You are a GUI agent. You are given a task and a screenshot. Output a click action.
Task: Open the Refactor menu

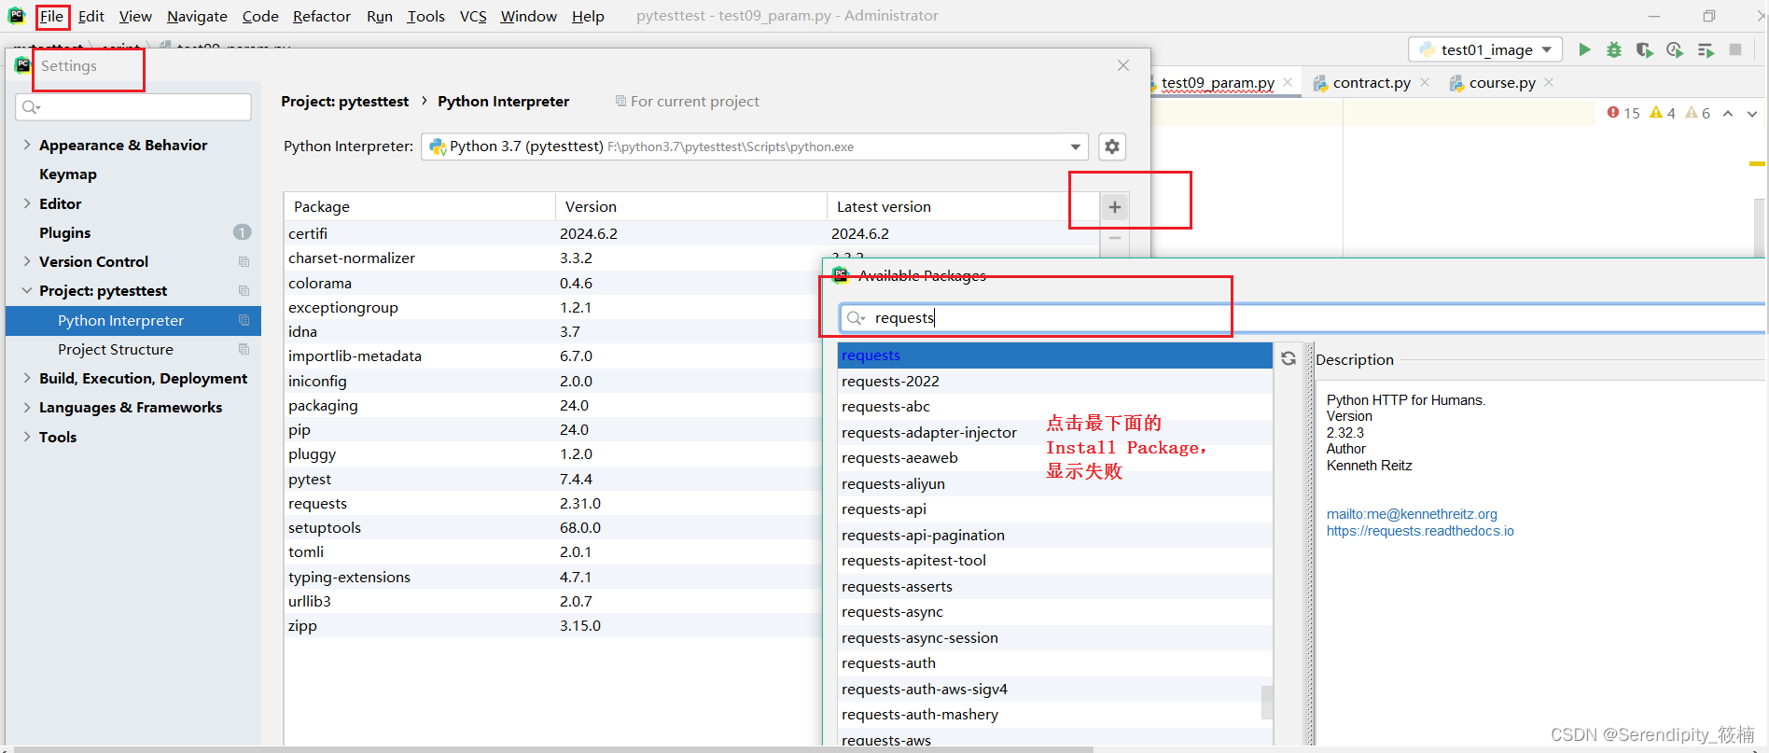click(322, 17)
